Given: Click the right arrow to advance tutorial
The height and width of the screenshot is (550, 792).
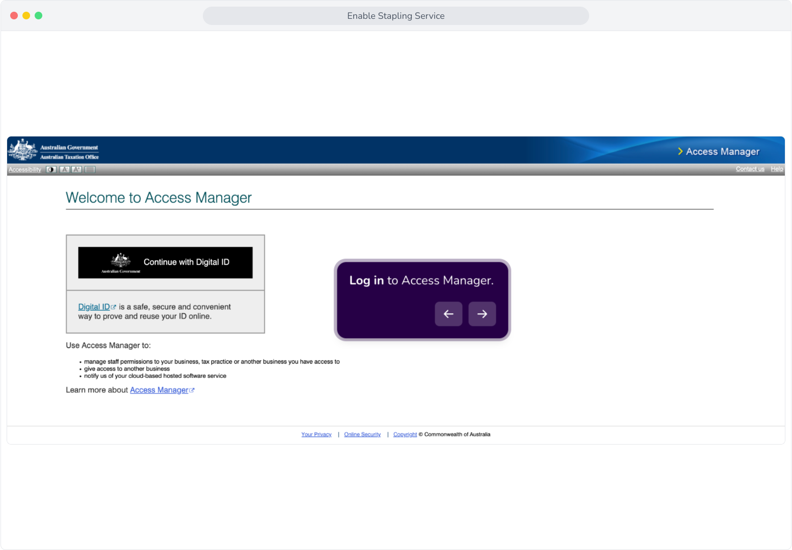Looking at the screenshot, I should click(x=482, y=314).
